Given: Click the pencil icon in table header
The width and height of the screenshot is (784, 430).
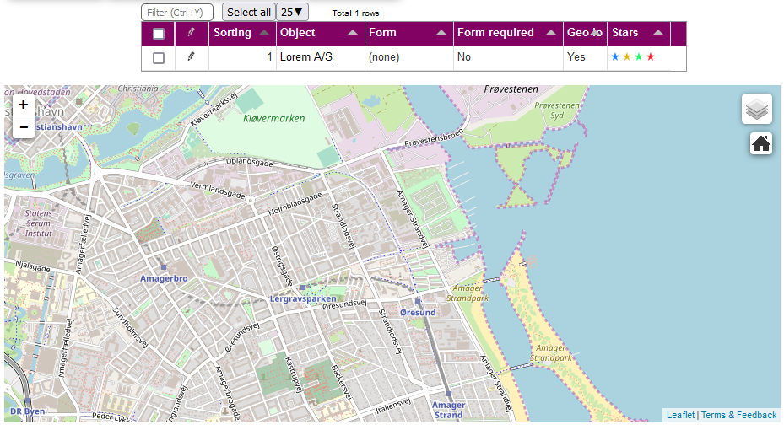Looking at the screenshot, I should 191,33.
